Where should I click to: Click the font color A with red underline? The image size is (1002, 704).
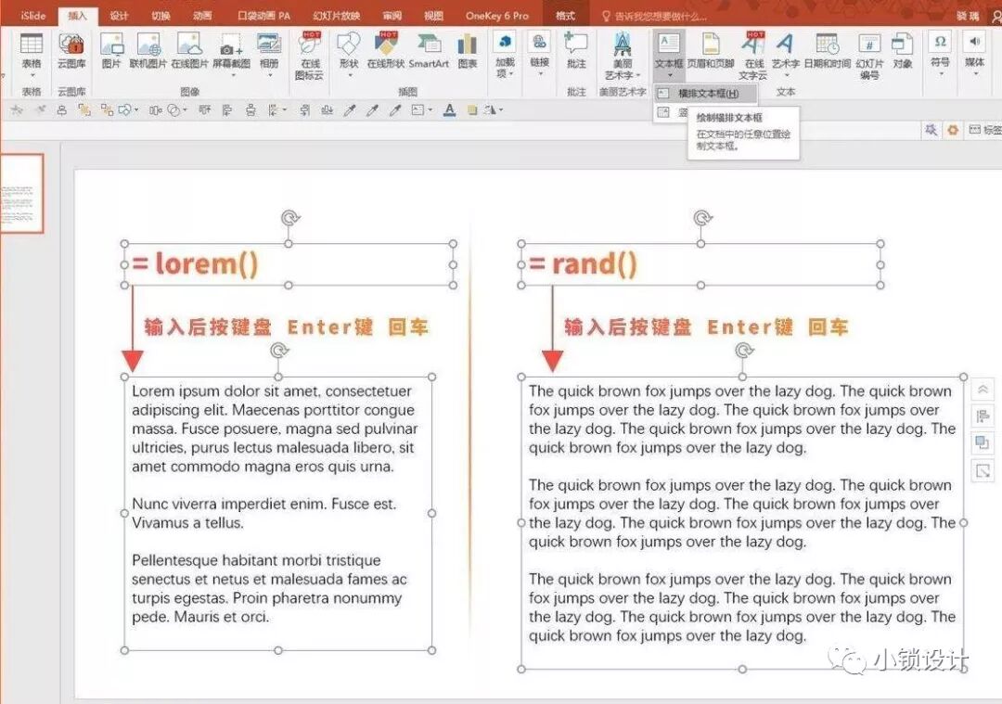[449, 110]
